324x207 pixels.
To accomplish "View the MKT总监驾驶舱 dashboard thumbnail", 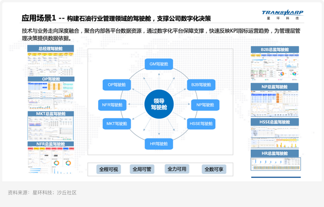I will tap(50, 128).
